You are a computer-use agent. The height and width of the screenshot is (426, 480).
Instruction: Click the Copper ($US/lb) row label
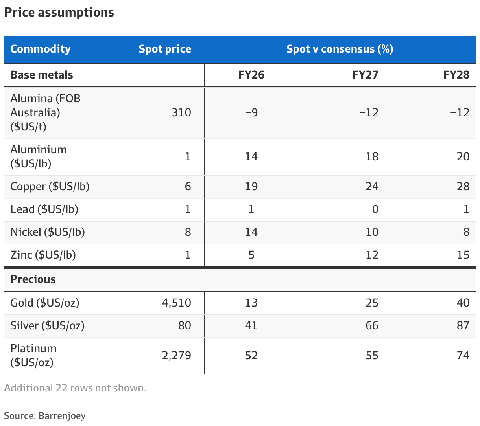coord(50,186)
